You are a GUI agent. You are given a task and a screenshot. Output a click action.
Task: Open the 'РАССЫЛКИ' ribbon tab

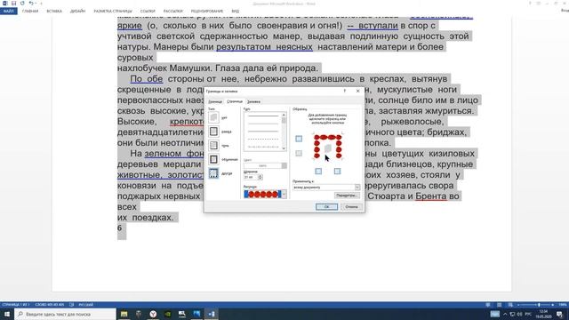coord(173,12)
